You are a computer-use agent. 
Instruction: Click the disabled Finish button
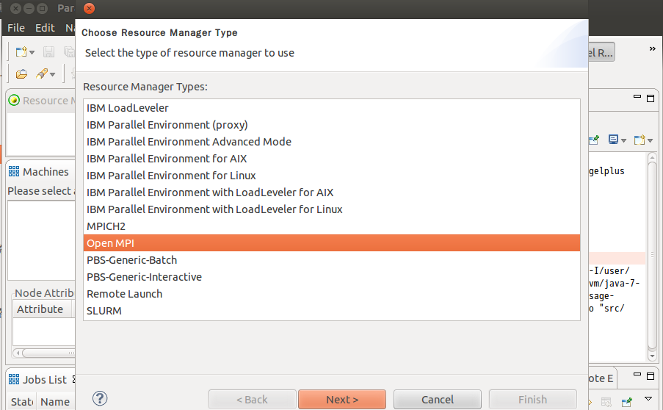(533, 400)
